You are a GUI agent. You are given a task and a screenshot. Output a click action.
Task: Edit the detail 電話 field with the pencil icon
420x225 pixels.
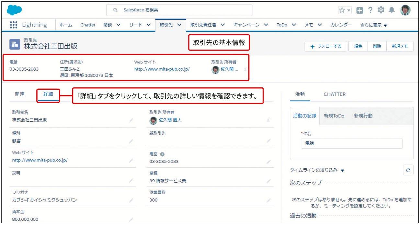[268, 162]
